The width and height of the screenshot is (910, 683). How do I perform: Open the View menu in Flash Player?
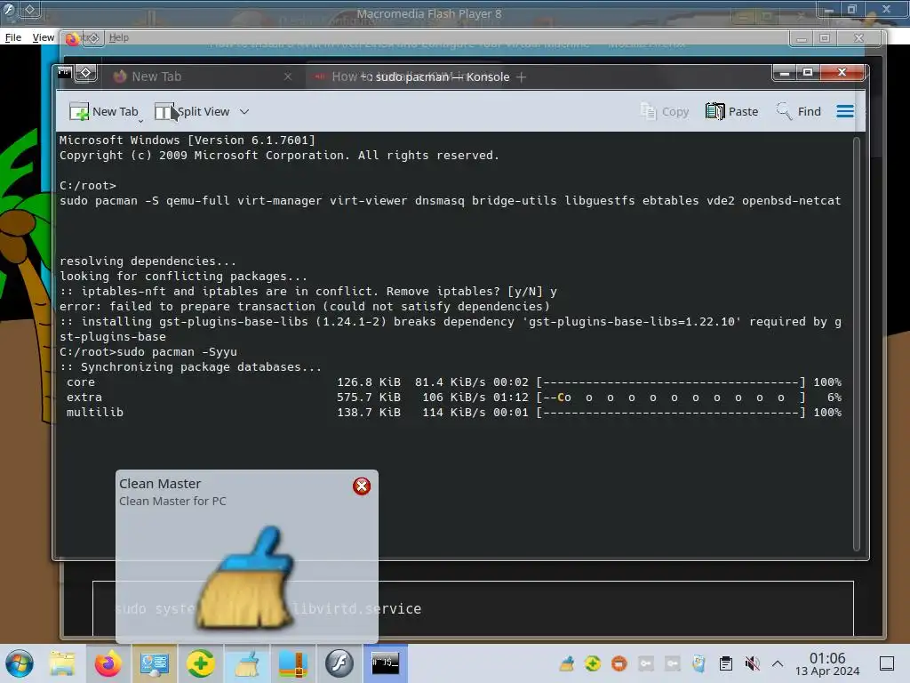(43, 37)
